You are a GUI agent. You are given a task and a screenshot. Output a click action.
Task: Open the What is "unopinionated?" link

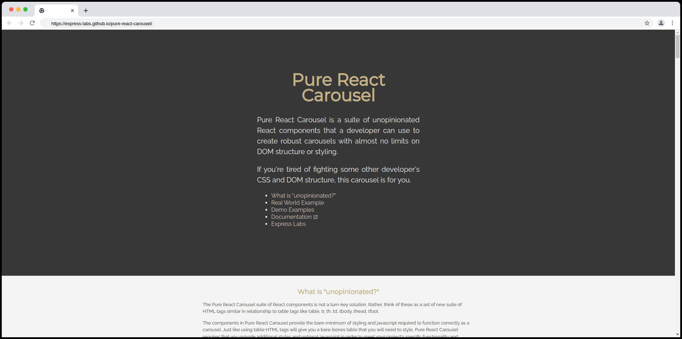(x=303, y=195)
